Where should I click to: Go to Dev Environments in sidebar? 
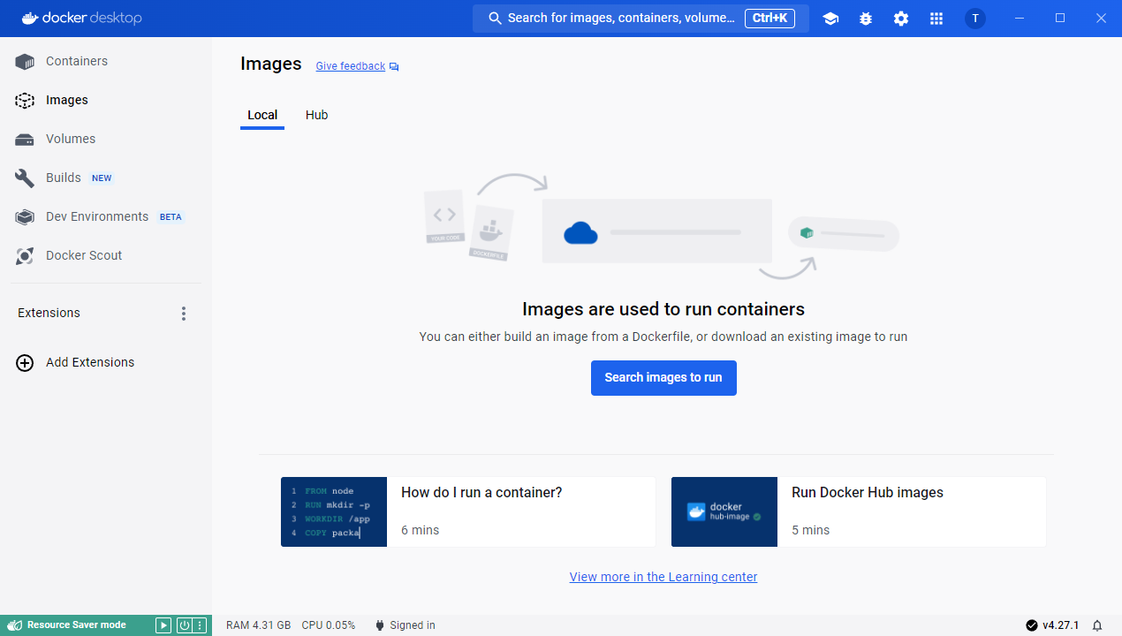(97, 217)
